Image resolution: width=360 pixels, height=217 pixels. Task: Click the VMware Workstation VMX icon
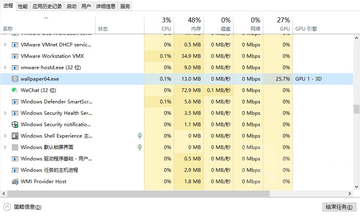(15, 56)
